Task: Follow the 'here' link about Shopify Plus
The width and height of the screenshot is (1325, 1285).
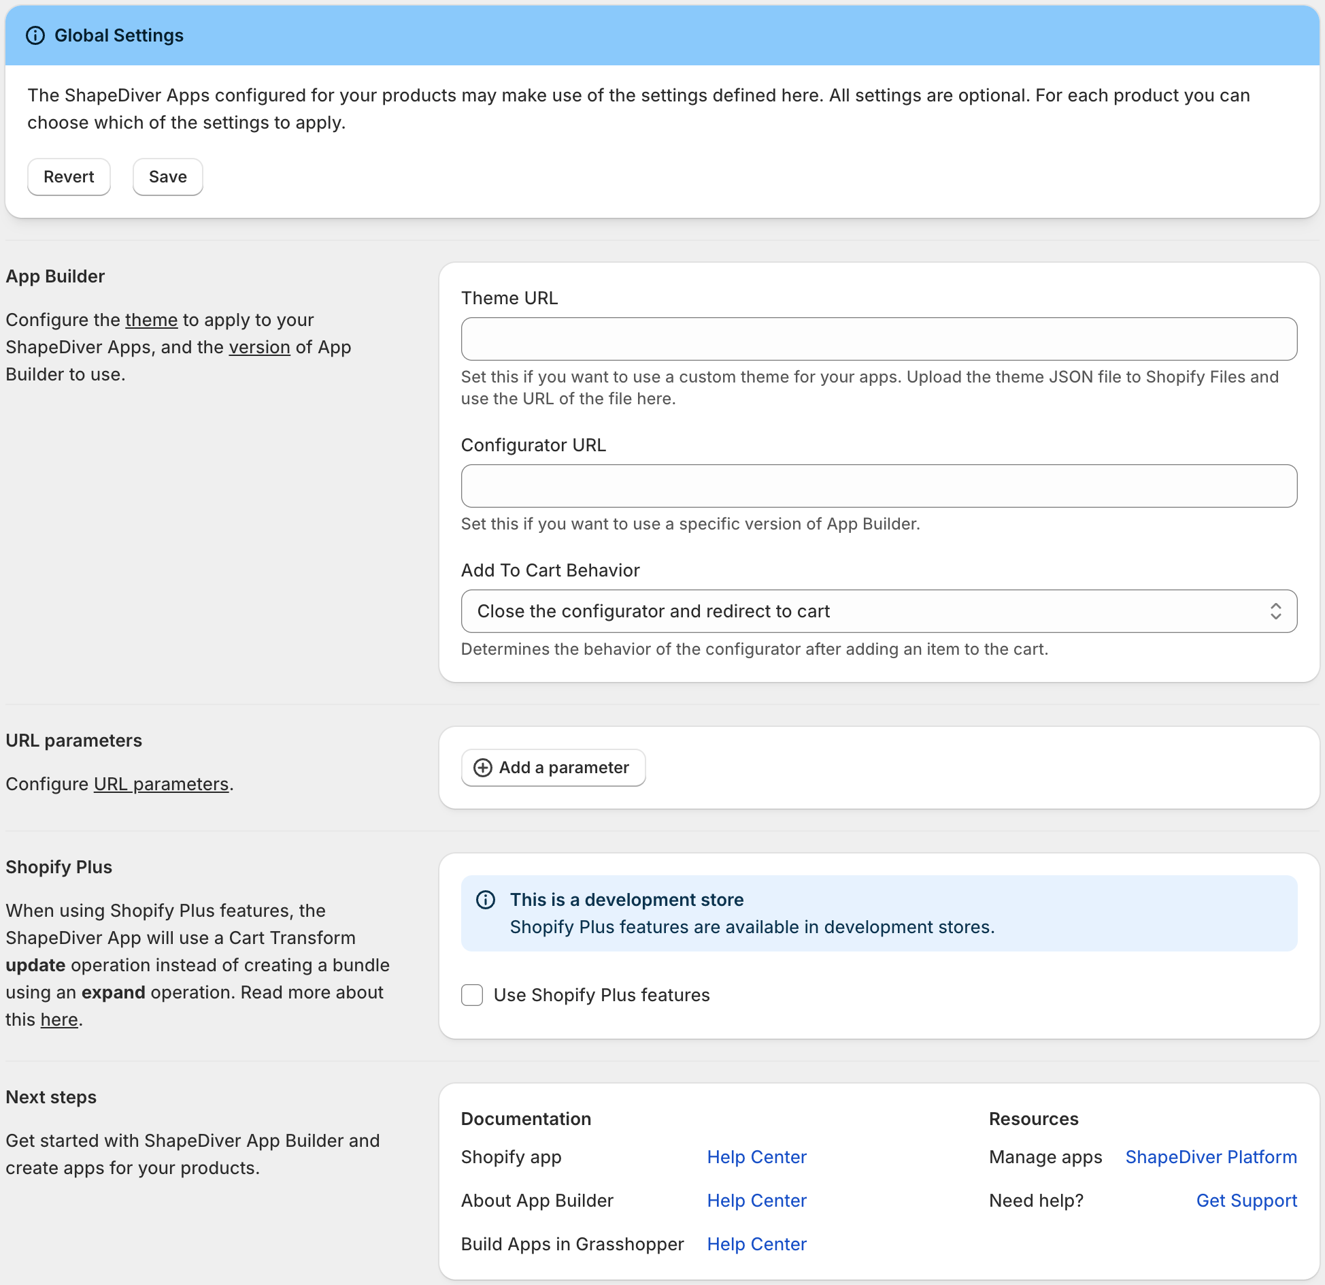Action: point(59,1020)
